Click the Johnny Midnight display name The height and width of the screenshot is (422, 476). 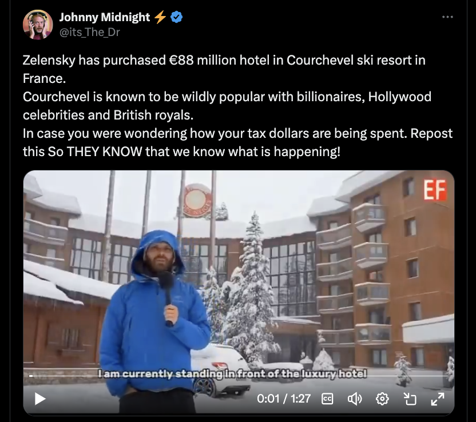tap(105, 17)
